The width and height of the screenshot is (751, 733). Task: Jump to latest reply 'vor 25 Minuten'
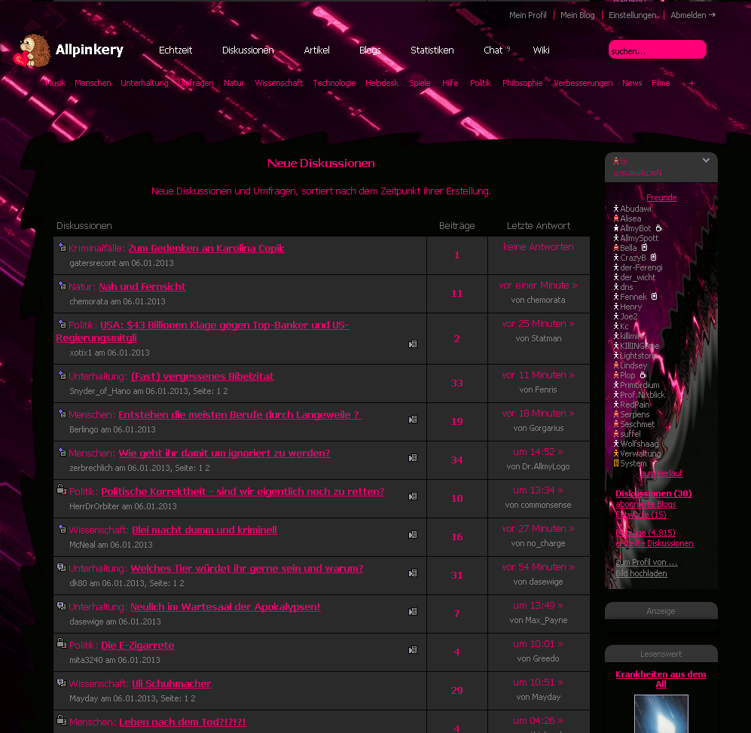pos(538,324)
